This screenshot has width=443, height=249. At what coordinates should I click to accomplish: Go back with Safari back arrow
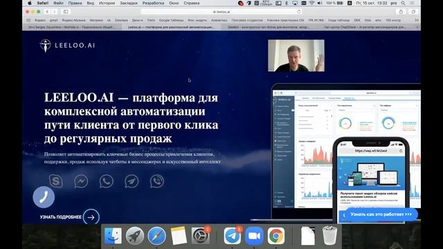47,12
